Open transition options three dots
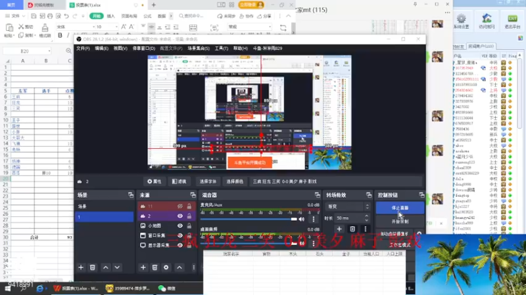Screen dimensions: 526x295 pos(366,229)
